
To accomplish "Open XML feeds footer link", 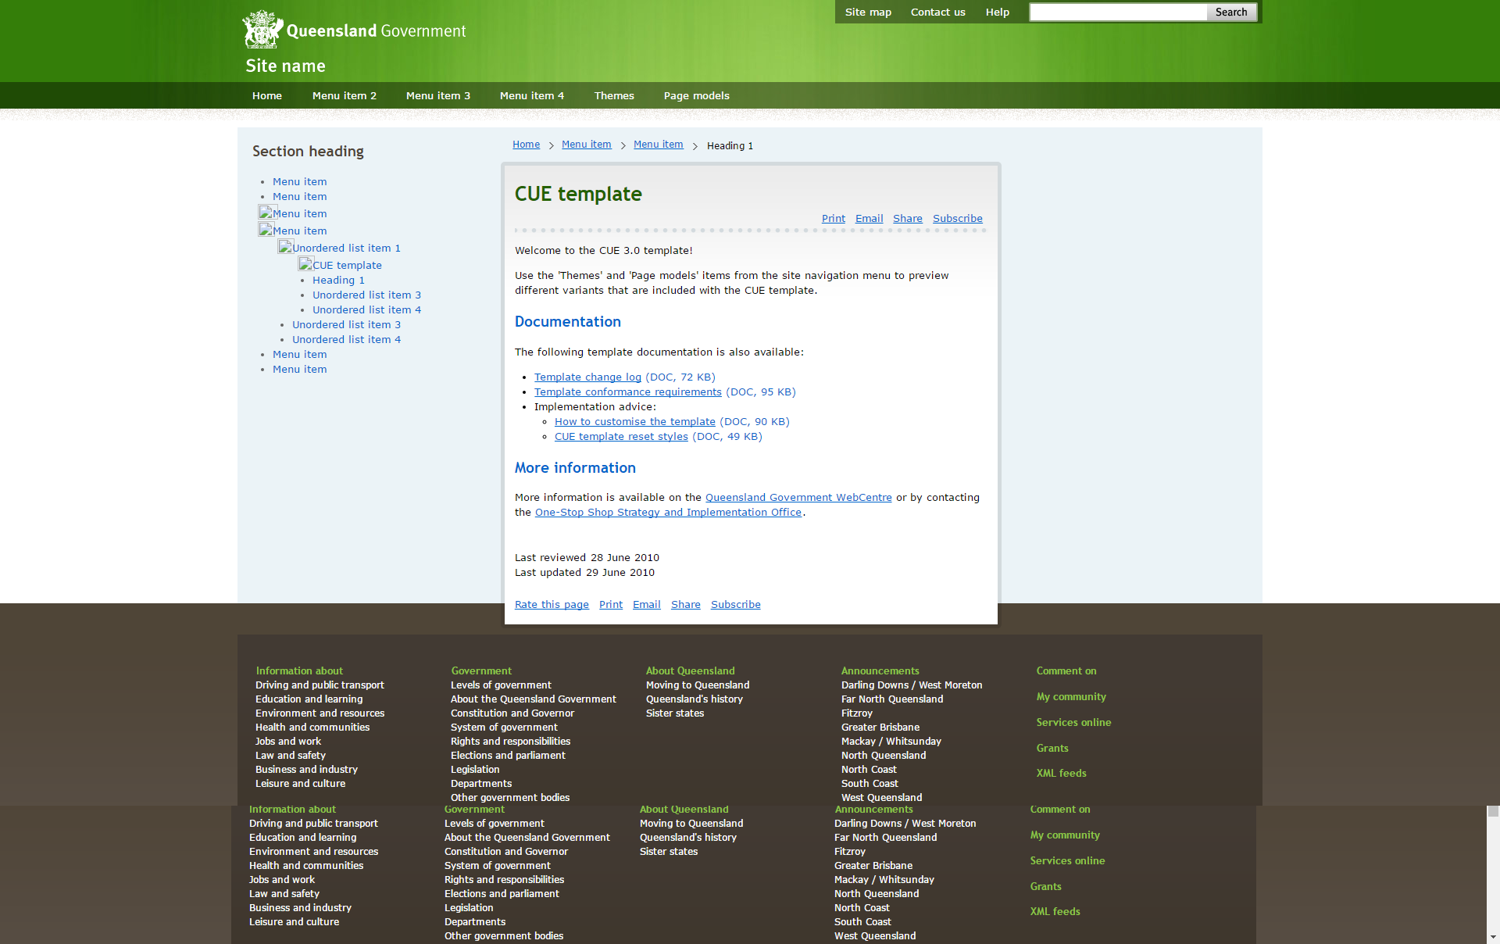I will (x=1061, y=773).
